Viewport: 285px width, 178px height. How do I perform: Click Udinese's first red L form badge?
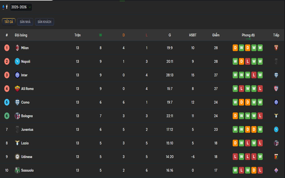[x=235, y=157]
